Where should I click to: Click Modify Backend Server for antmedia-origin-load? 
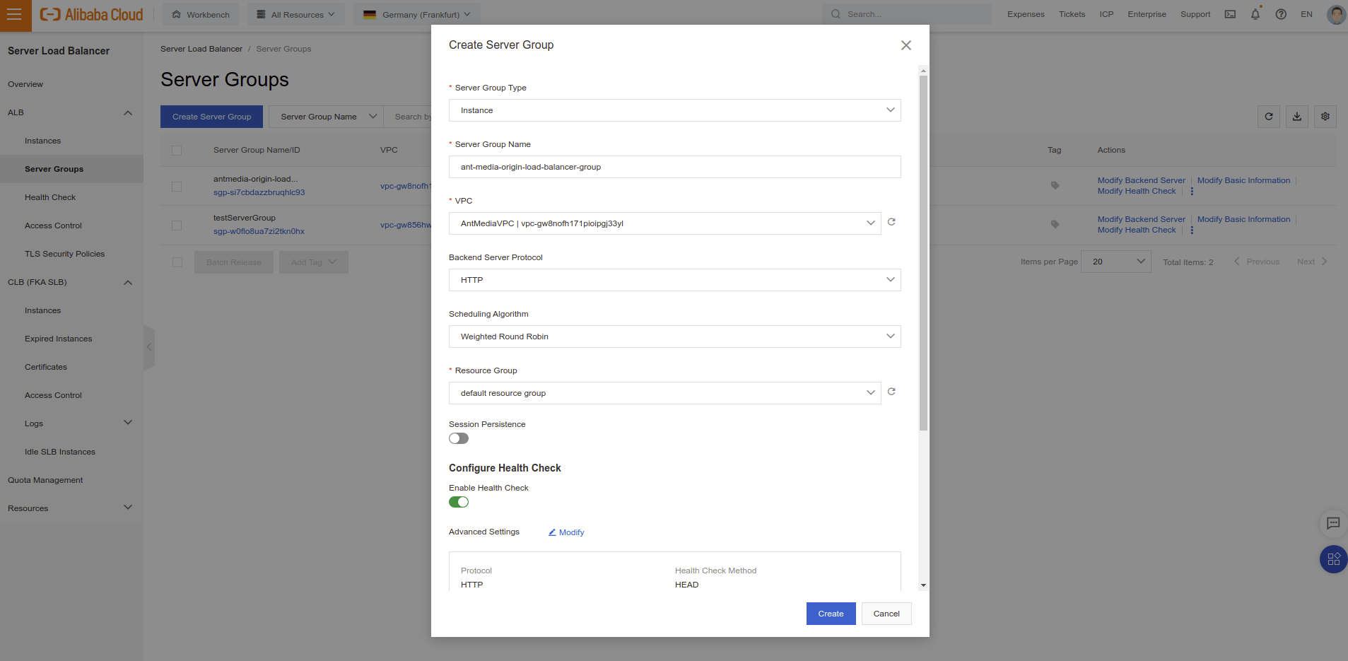coord(1141,180)
